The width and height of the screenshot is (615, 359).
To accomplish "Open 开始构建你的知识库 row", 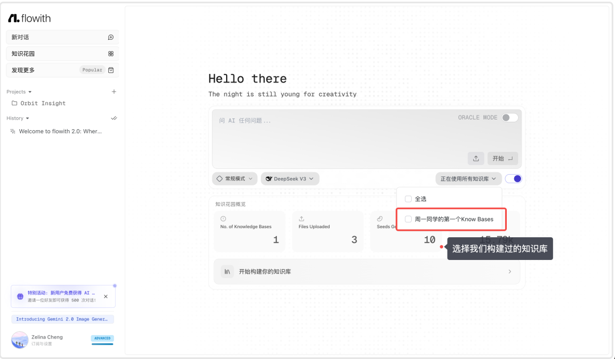I will (367, 271).
